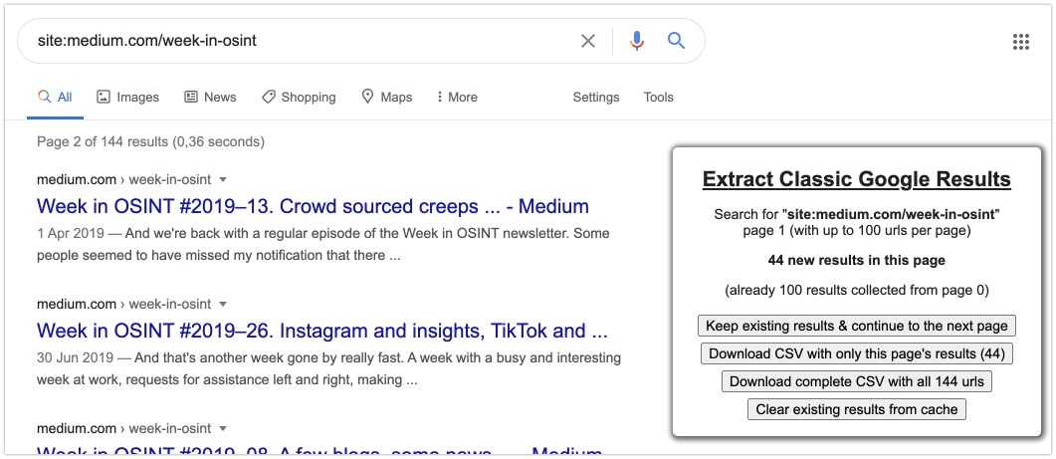Switch to the Shopping tab
Screen dimensions: 1056x459
tap(299, 97)
